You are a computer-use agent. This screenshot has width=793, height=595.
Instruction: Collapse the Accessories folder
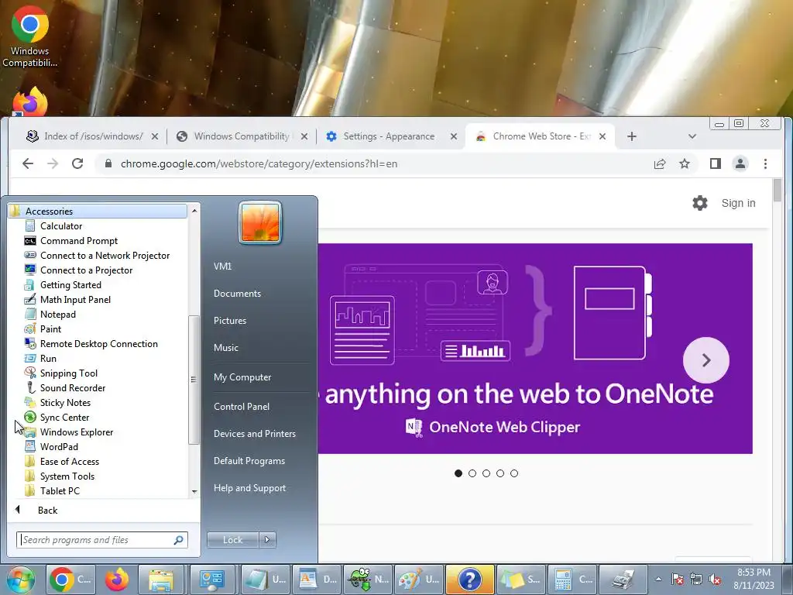pos(49,211)
